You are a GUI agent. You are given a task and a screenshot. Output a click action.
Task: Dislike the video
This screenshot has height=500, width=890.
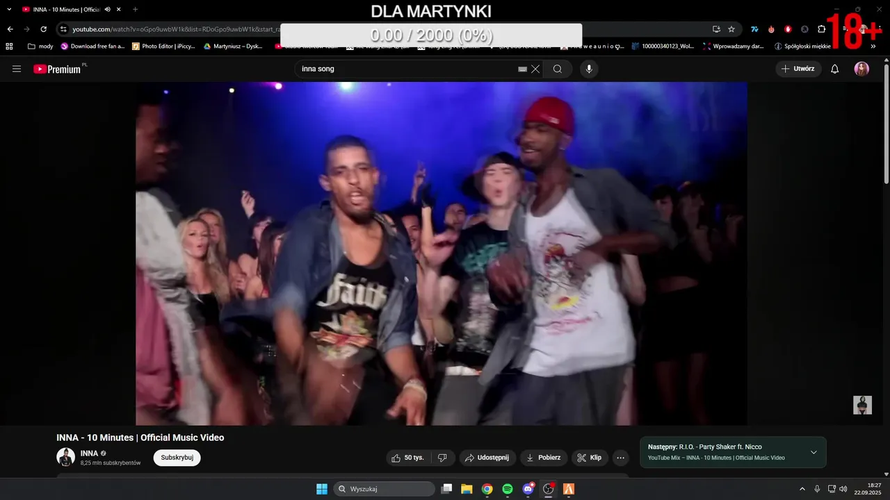coord(442,458)
